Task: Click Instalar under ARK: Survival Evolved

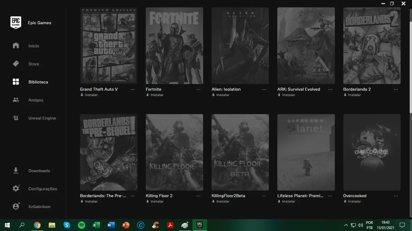Action: tap(286, 95)
